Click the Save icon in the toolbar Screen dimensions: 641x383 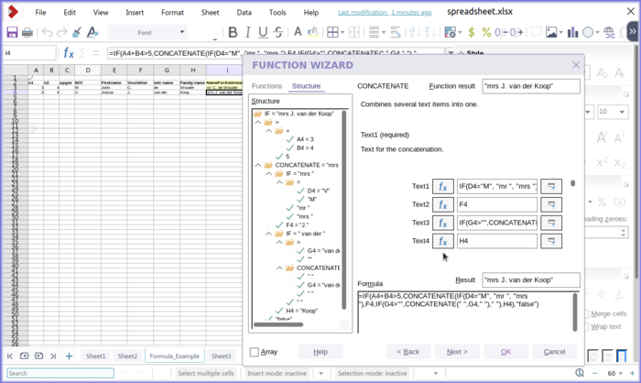(x=12, y=32)
